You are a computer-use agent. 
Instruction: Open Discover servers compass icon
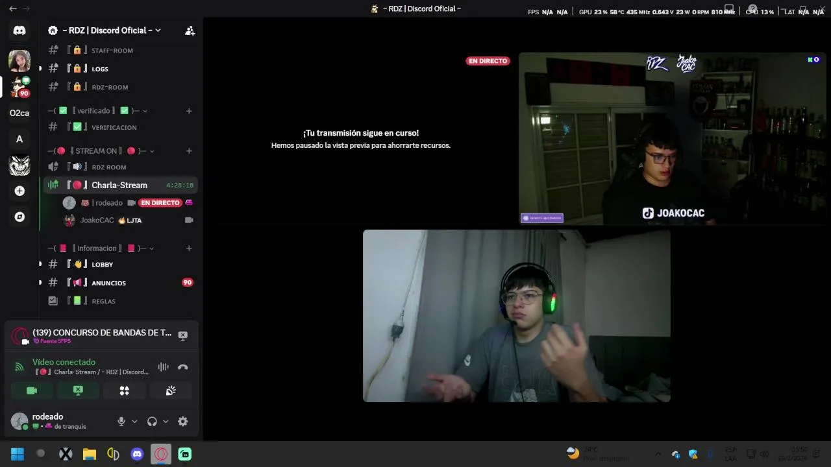pos(19,217)
